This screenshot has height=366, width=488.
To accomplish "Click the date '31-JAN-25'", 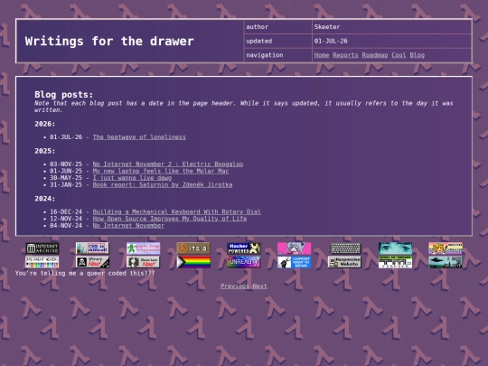I will [66, 184].
